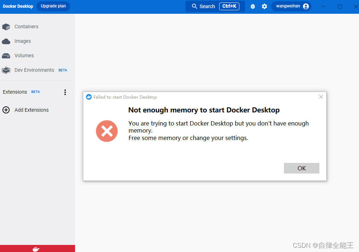The width and height of the screenshot is (359, 252).
Task: Click the Add Extensions plus icon
Action: coord(6,110)
